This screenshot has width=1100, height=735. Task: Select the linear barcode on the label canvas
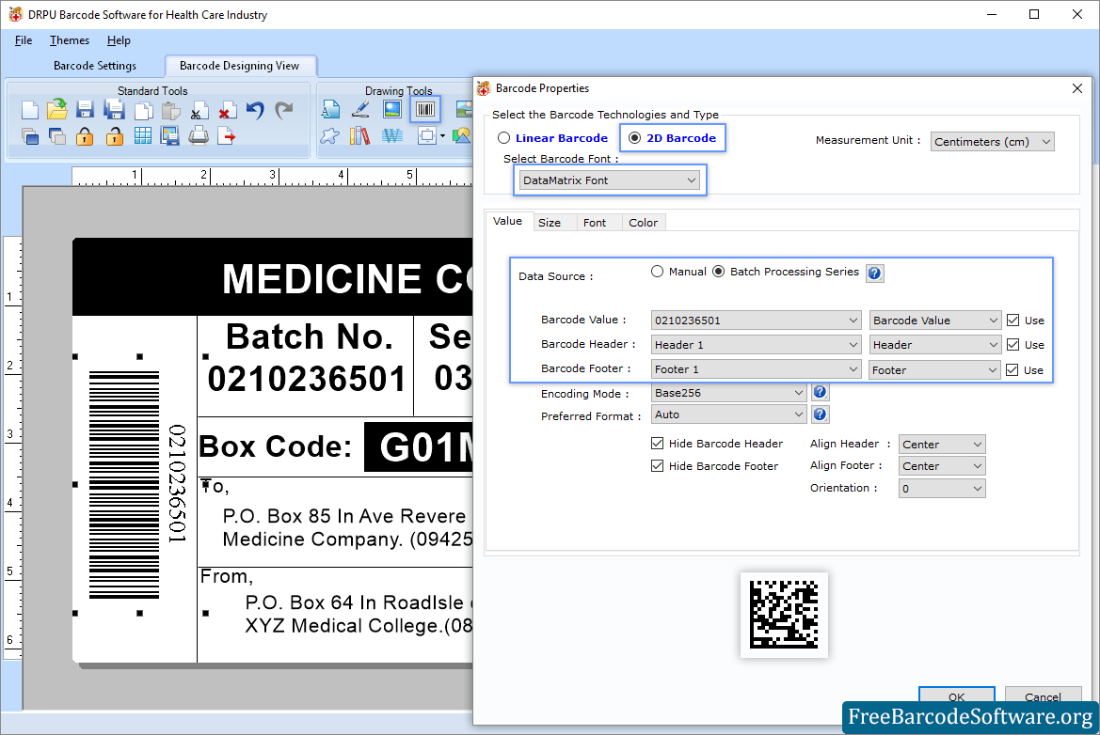coord(124,485)
